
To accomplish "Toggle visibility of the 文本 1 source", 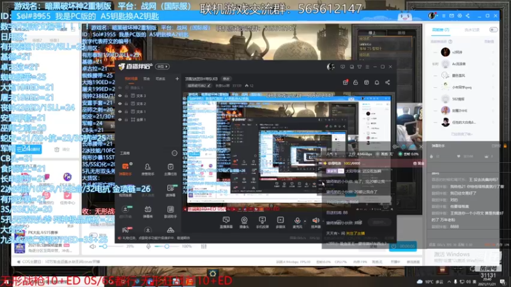I will coord(120,112).
